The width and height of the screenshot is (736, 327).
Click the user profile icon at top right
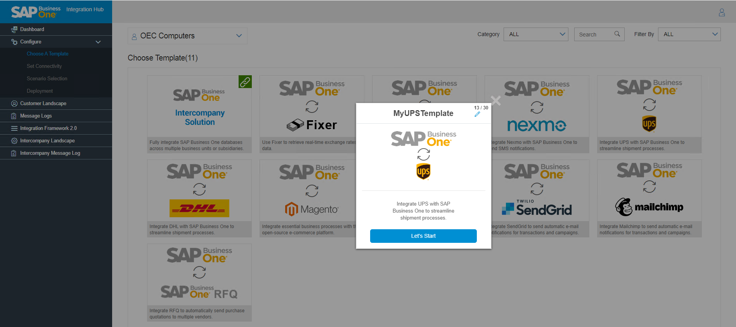(722, 12)
